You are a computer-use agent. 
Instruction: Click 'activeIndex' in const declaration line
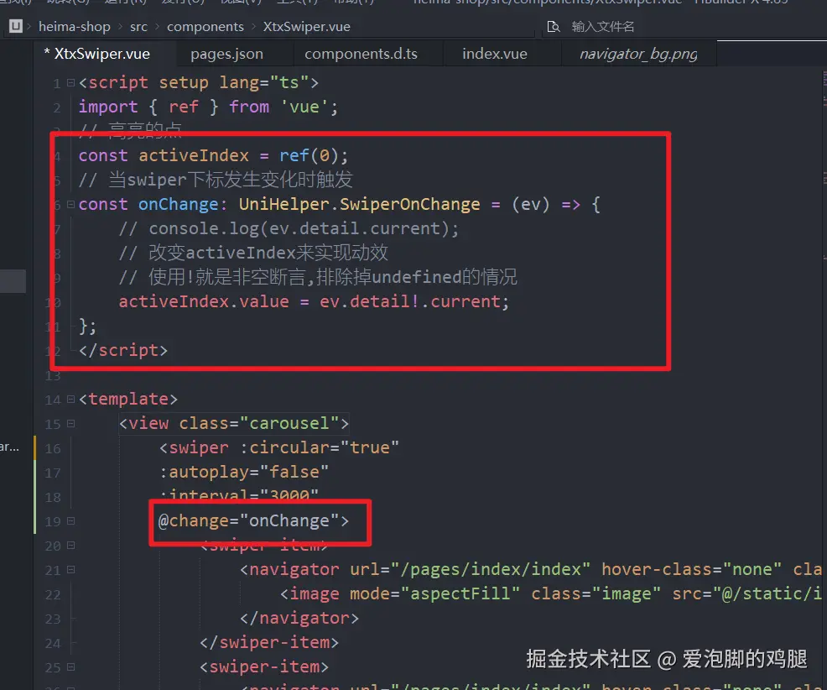(x=194, y=155)
